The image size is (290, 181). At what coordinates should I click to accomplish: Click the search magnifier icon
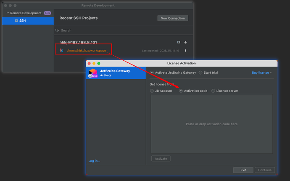click(57, 31)
